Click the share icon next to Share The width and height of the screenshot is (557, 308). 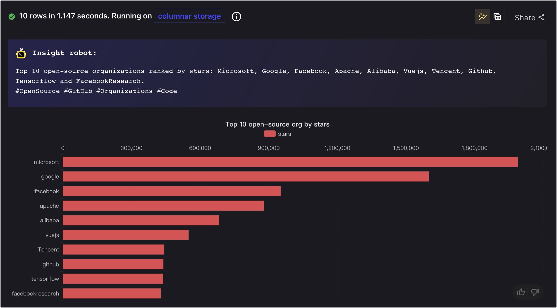pos(542,17)
